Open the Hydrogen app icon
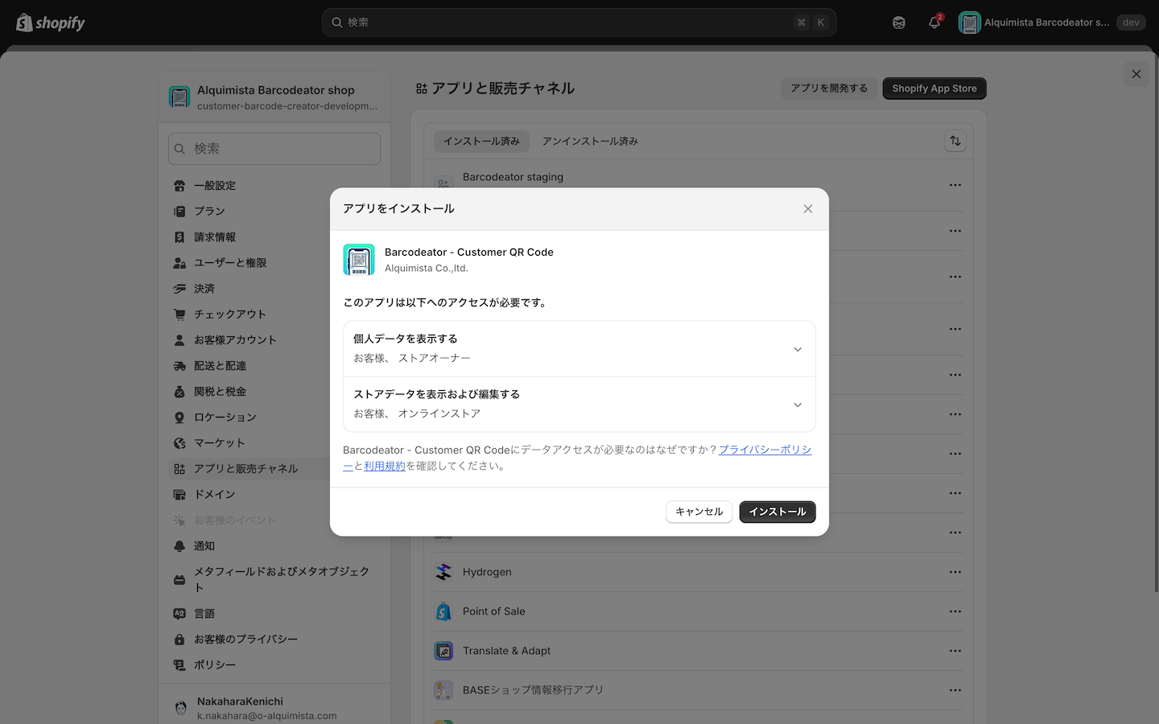Viewport: 1159px width, 724px height. coord(443,572)
